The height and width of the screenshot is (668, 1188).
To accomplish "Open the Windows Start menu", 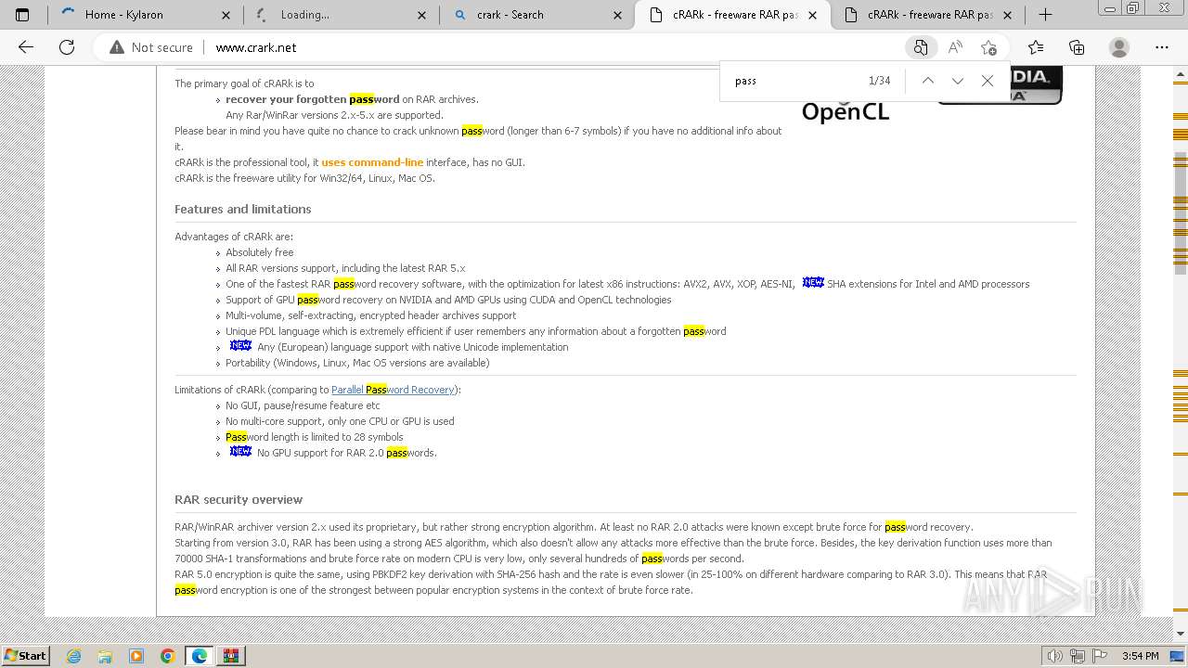I will [26, 655].
